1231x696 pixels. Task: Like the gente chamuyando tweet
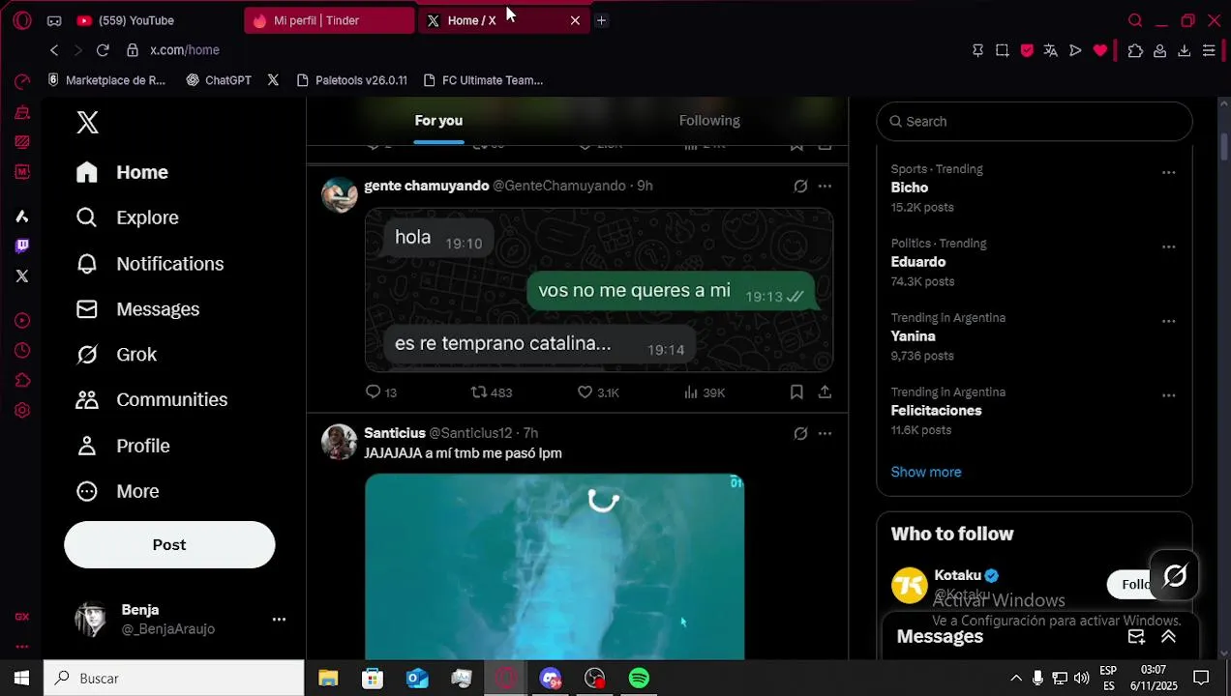[x=598, y=392]
